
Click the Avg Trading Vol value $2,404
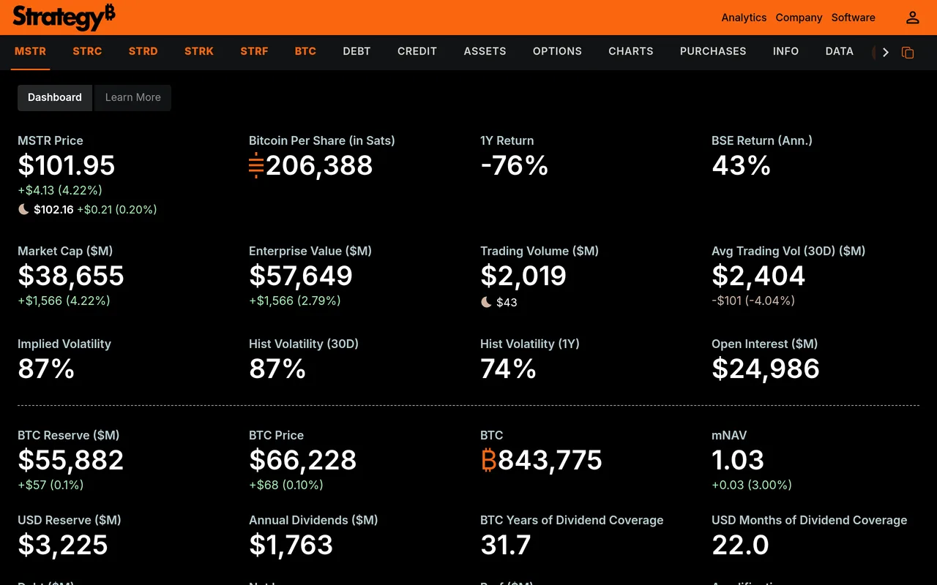click(x=758, y=276)
